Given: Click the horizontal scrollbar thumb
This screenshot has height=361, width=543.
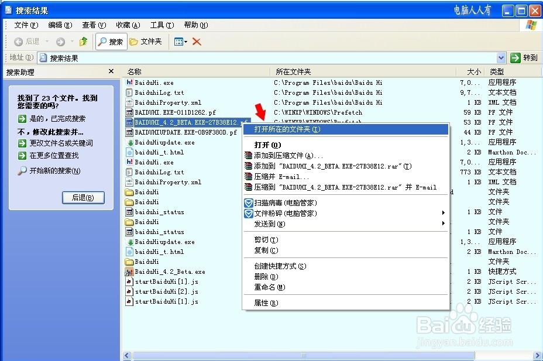Looking at the screenshot, I should point(303,356).
